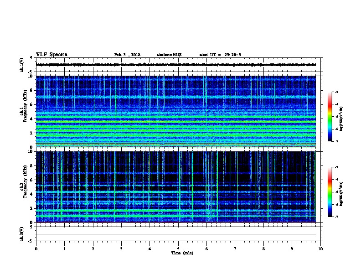Click time axis tick label "0"
This screenshot has width=361, height=279.
pos(36,249)
